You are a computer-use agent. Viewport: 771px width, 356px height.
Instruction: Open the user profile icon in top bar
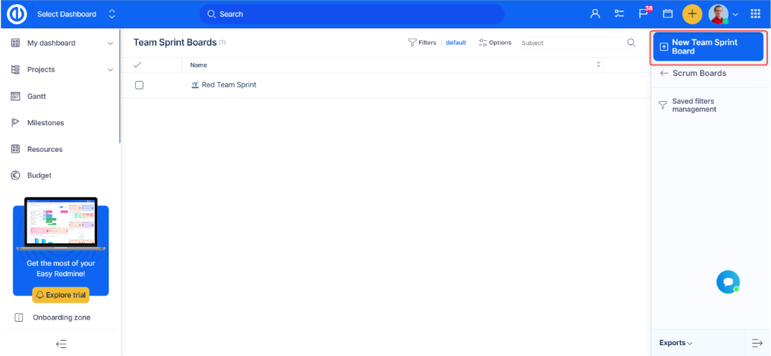click(x=595, y=14)
